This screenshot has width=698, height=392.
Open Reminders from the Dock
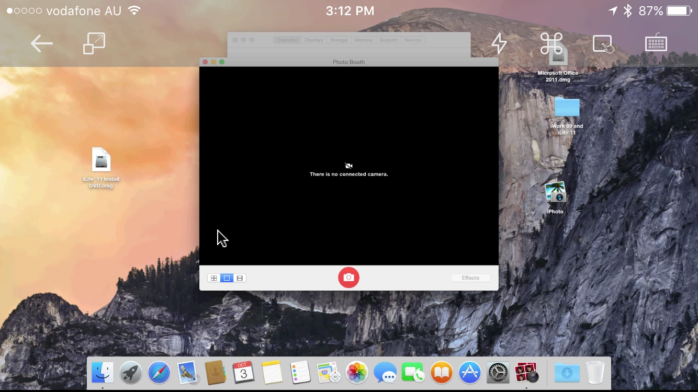coord(300,373)
